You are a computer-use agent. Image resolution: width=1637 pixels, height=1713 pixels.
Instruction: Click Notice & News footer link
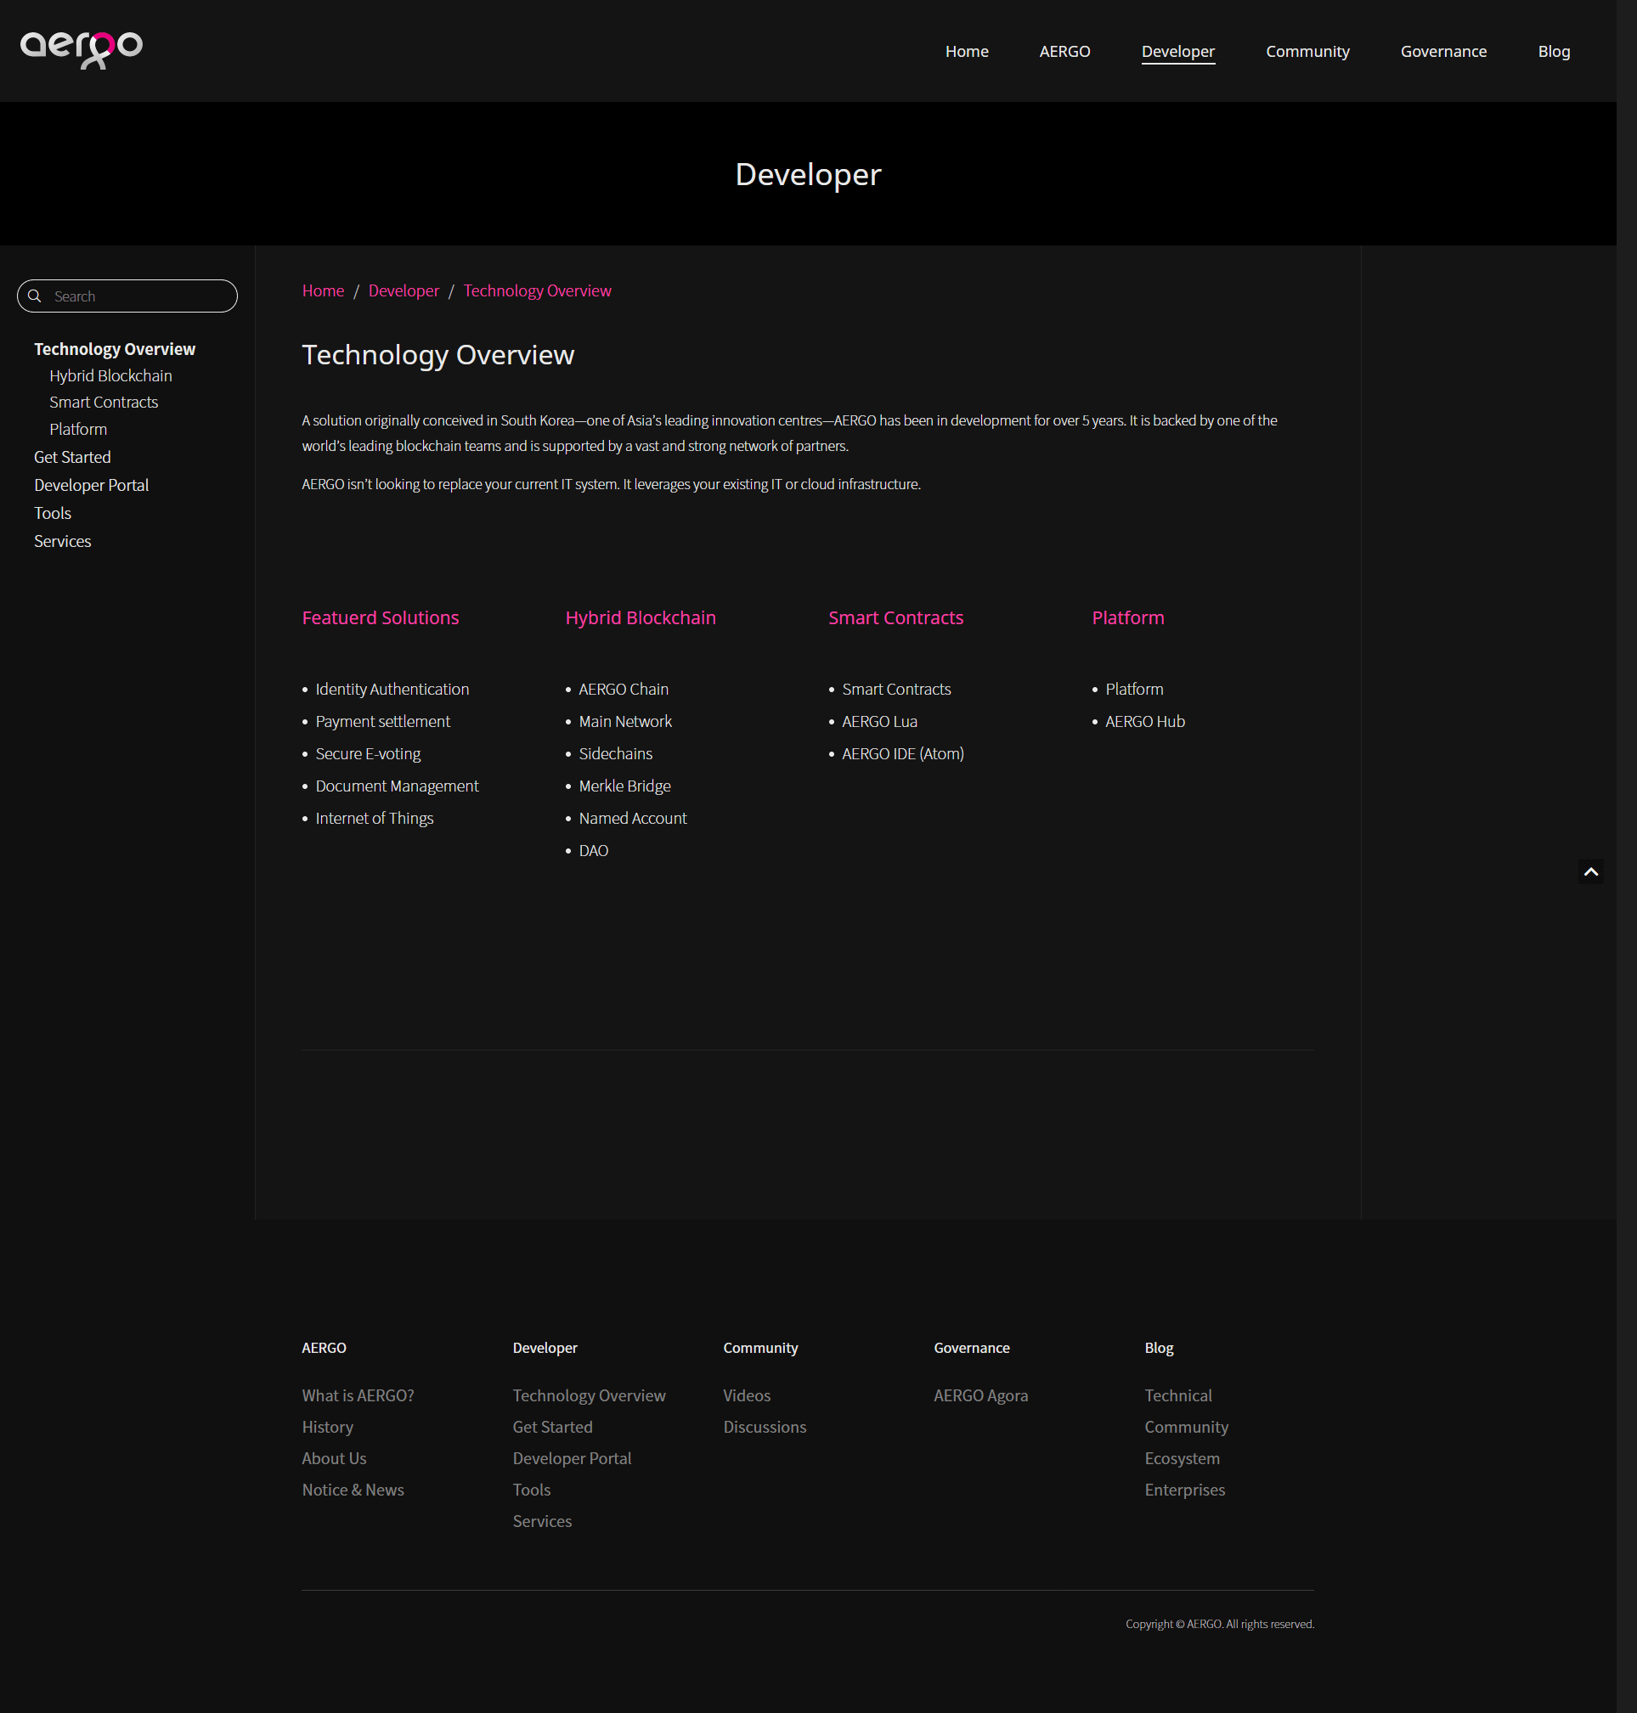coord(353,1490)
